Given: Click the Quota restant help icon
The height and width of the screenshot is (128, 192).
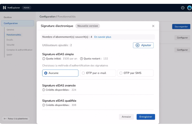Looking at the screenshot, I should coord(81,59).
